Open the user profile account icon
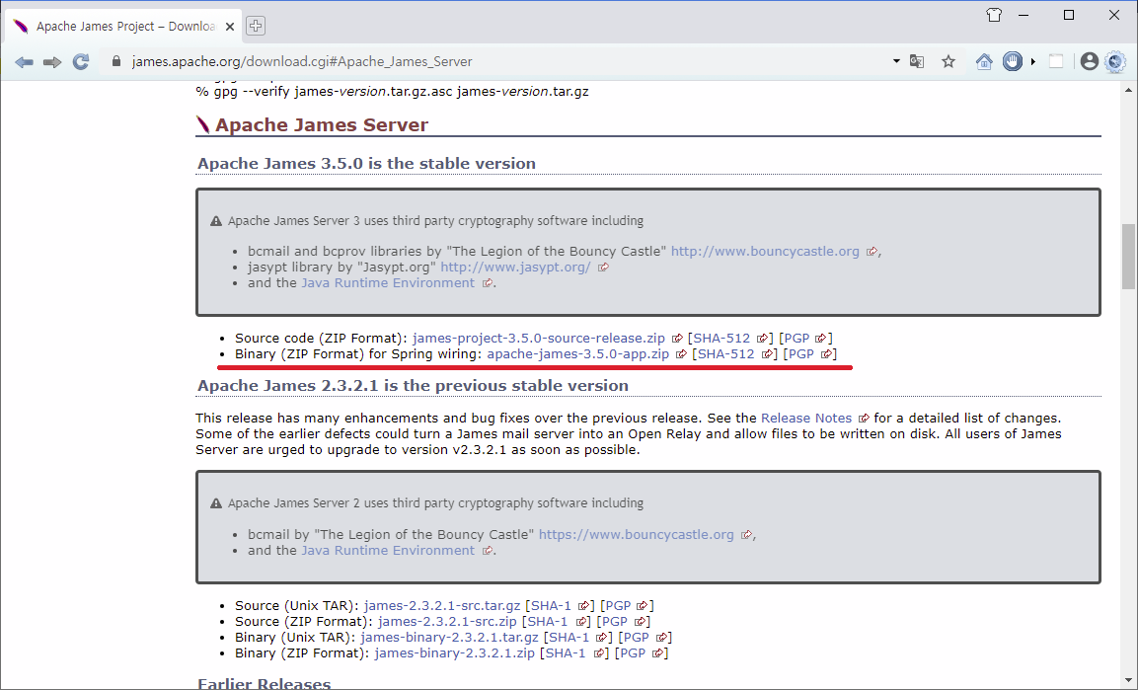This screenshot has height=690, width=1138. point(1089,61)
